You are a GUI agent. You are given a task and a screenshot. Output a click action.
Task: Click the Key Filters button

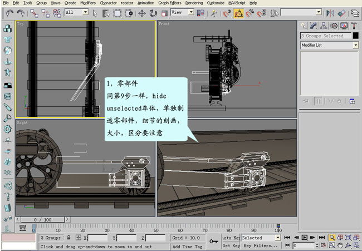click(261, 245)
